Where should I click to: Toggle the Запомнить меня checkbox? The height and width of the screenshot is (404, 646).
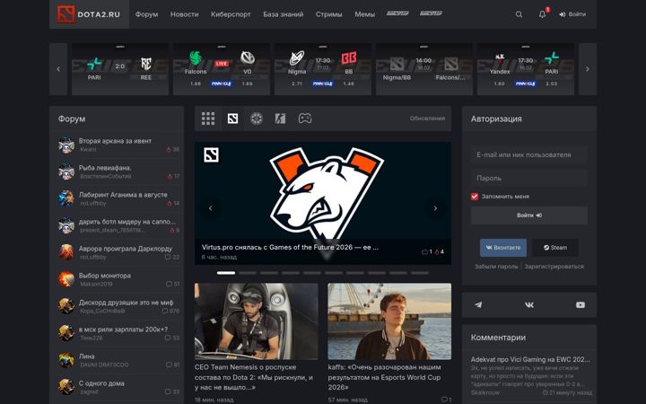475,197
